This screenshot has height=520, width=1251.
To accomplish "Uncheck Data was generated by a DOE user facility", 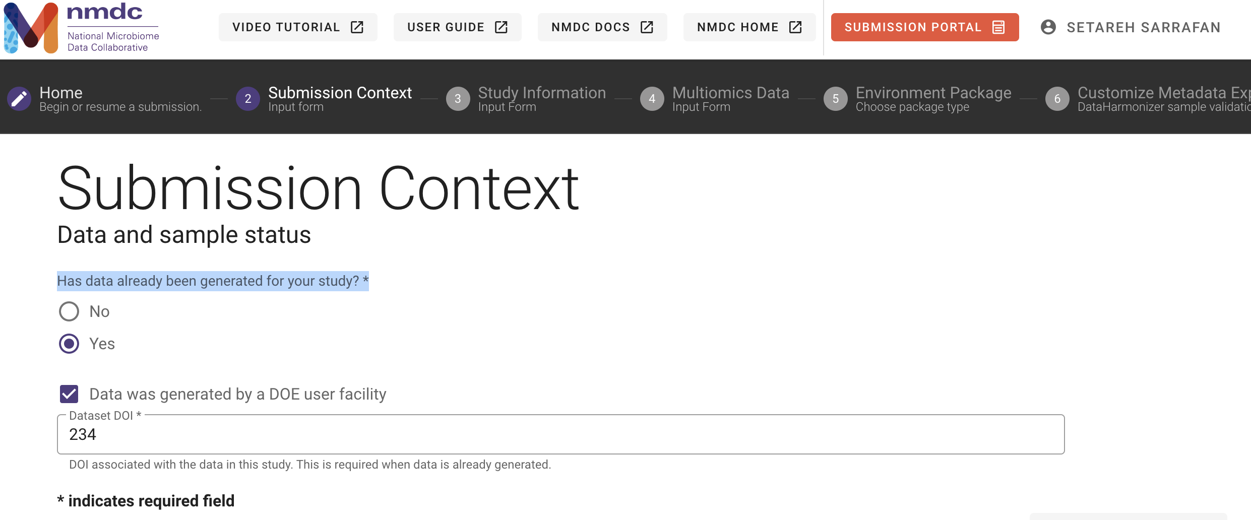I will (69, 394).
